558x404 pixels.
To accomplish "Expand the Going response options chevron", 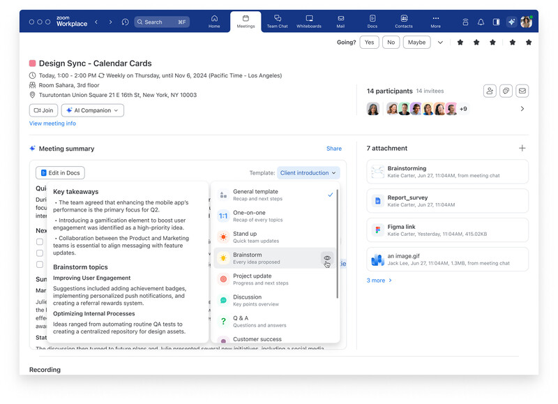I will point(440,43).
